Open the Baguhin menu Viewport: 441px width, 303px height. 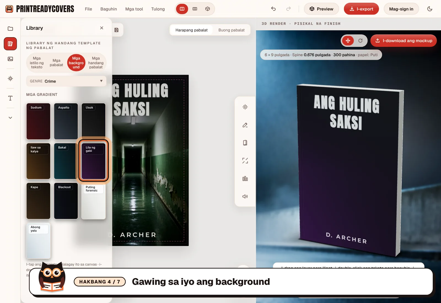109,9
